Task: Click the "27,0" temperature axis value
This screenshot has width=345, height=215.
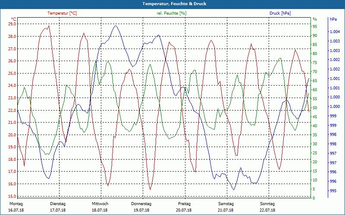Action: [x=12, y=49]
